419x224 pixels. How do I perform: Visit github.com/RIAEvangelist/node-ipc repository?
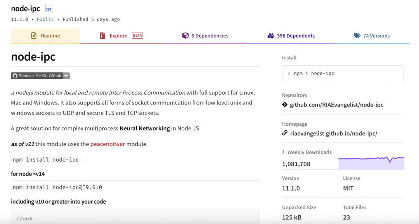[x=337, y=104]
